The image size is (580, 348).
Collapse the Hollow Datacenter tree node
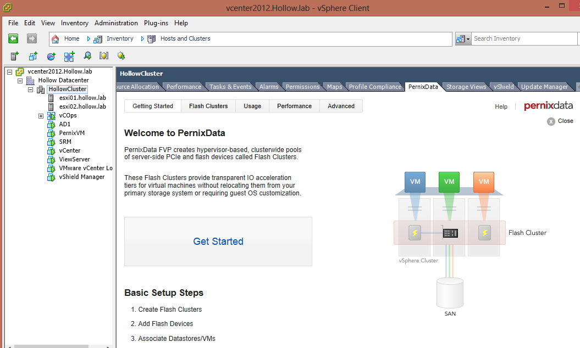click(20, 81)
